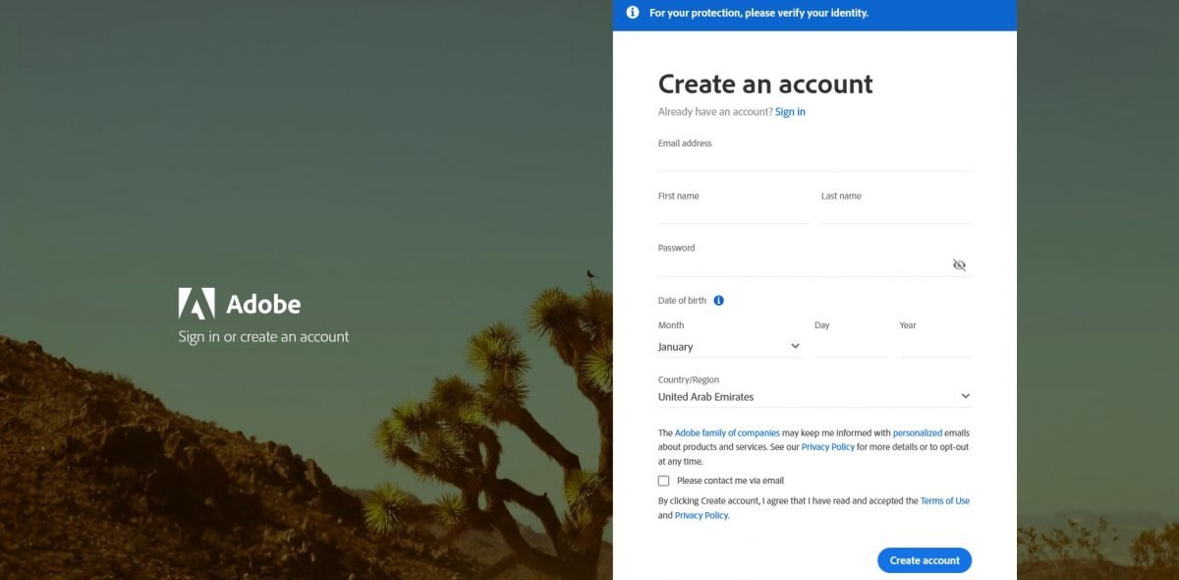Viewport: 1179px width, 580px height.
Task: Click the Create account button
Action: coord(925,560)
